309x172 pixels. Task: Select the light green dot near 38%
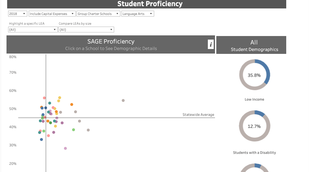pyautogui.click(x=74, y=130)
